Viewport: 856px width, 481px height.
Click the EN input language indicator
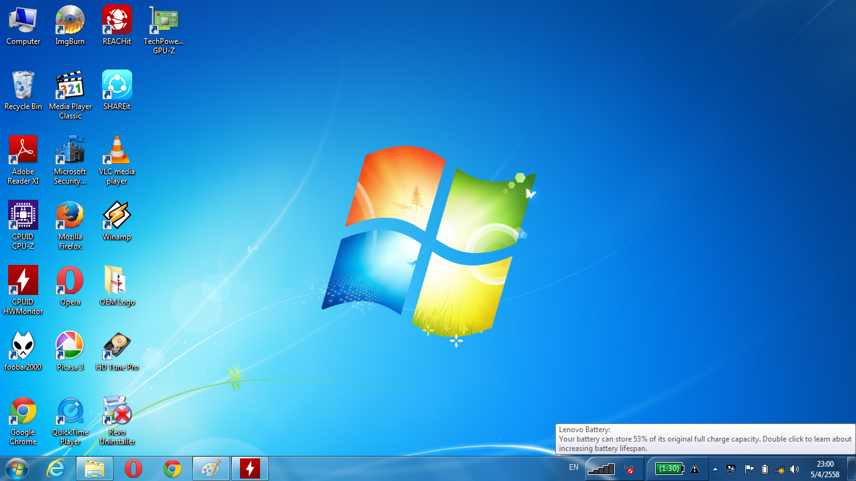click(x=574, y=467)
